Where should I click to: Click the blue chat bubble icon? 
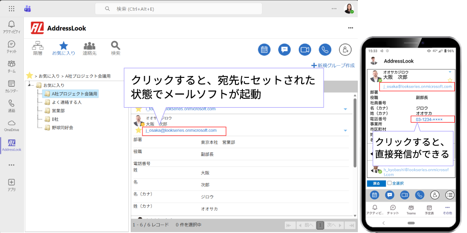coord(284,49)
